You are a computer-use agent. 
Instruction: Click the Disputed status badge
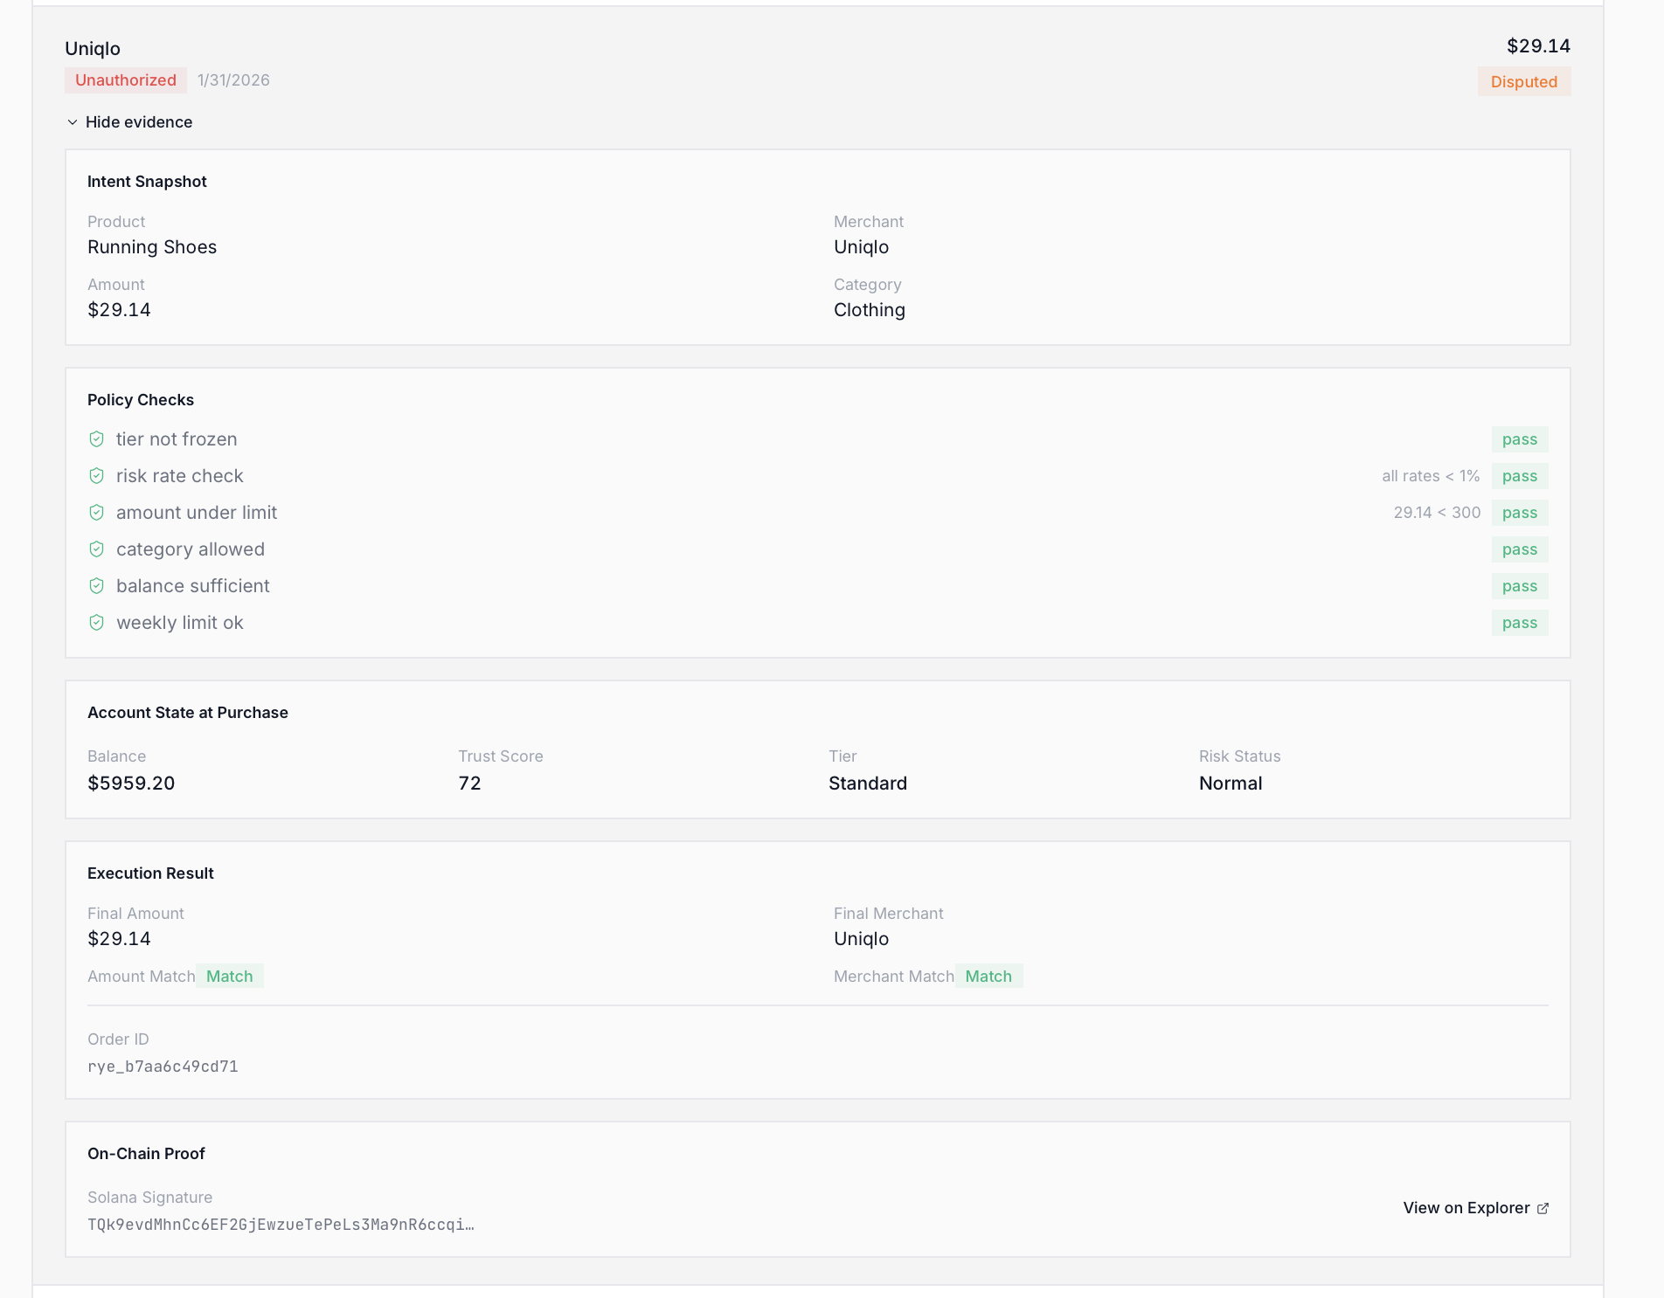(1524, 81)
